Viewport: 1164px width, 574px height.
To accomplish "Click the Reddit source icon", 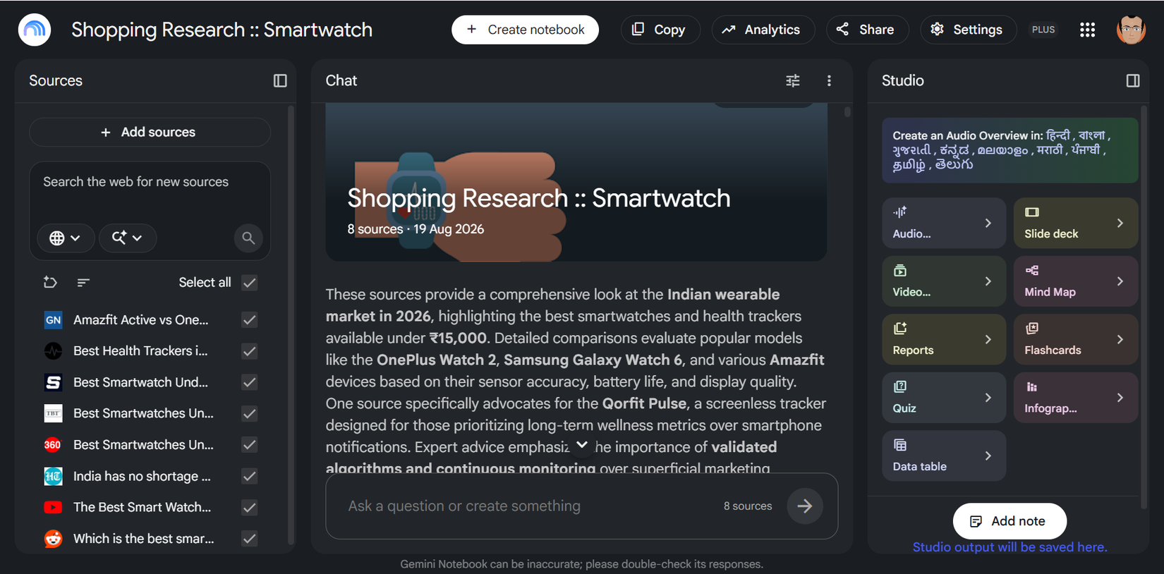I will coord(53,539).
